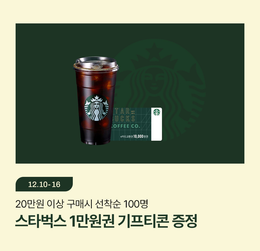
Task: Select the 12.10- 16 date badge
Action: point(44,184)
